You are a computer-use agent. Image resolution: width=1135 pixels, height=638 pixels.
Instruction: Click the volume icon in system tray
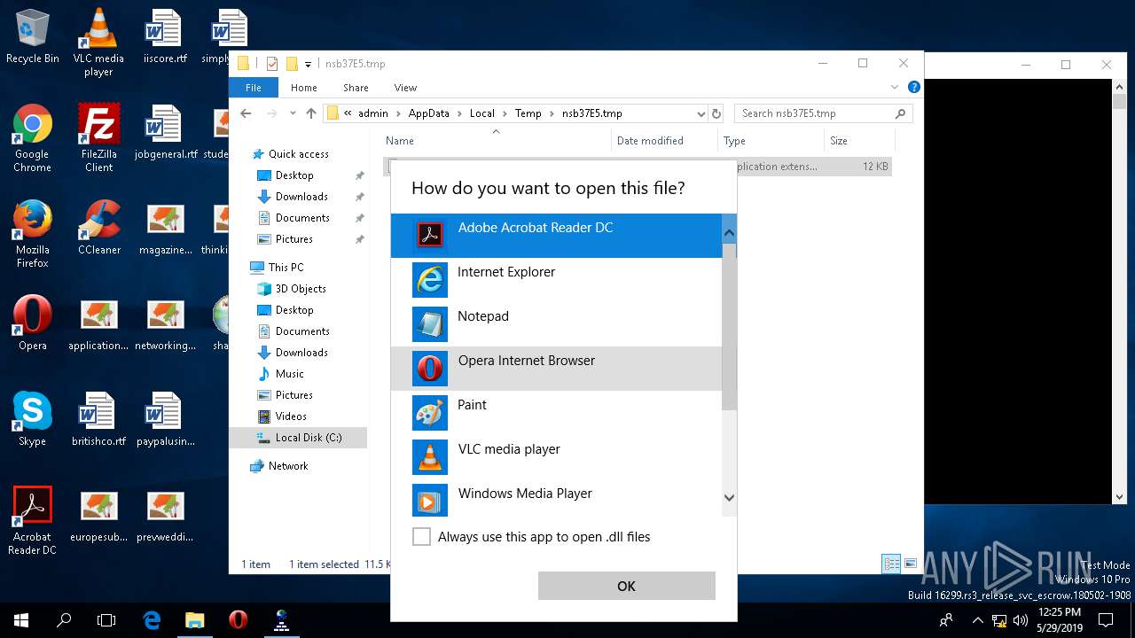pyautogui.click(x=1021, y=620)
